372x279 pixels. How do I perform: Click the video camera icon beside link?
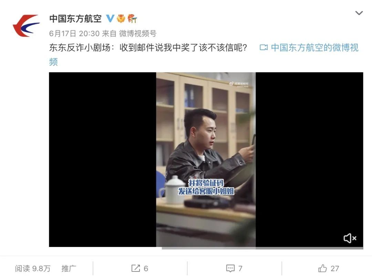pyautogui.click(x=263, y=48)
